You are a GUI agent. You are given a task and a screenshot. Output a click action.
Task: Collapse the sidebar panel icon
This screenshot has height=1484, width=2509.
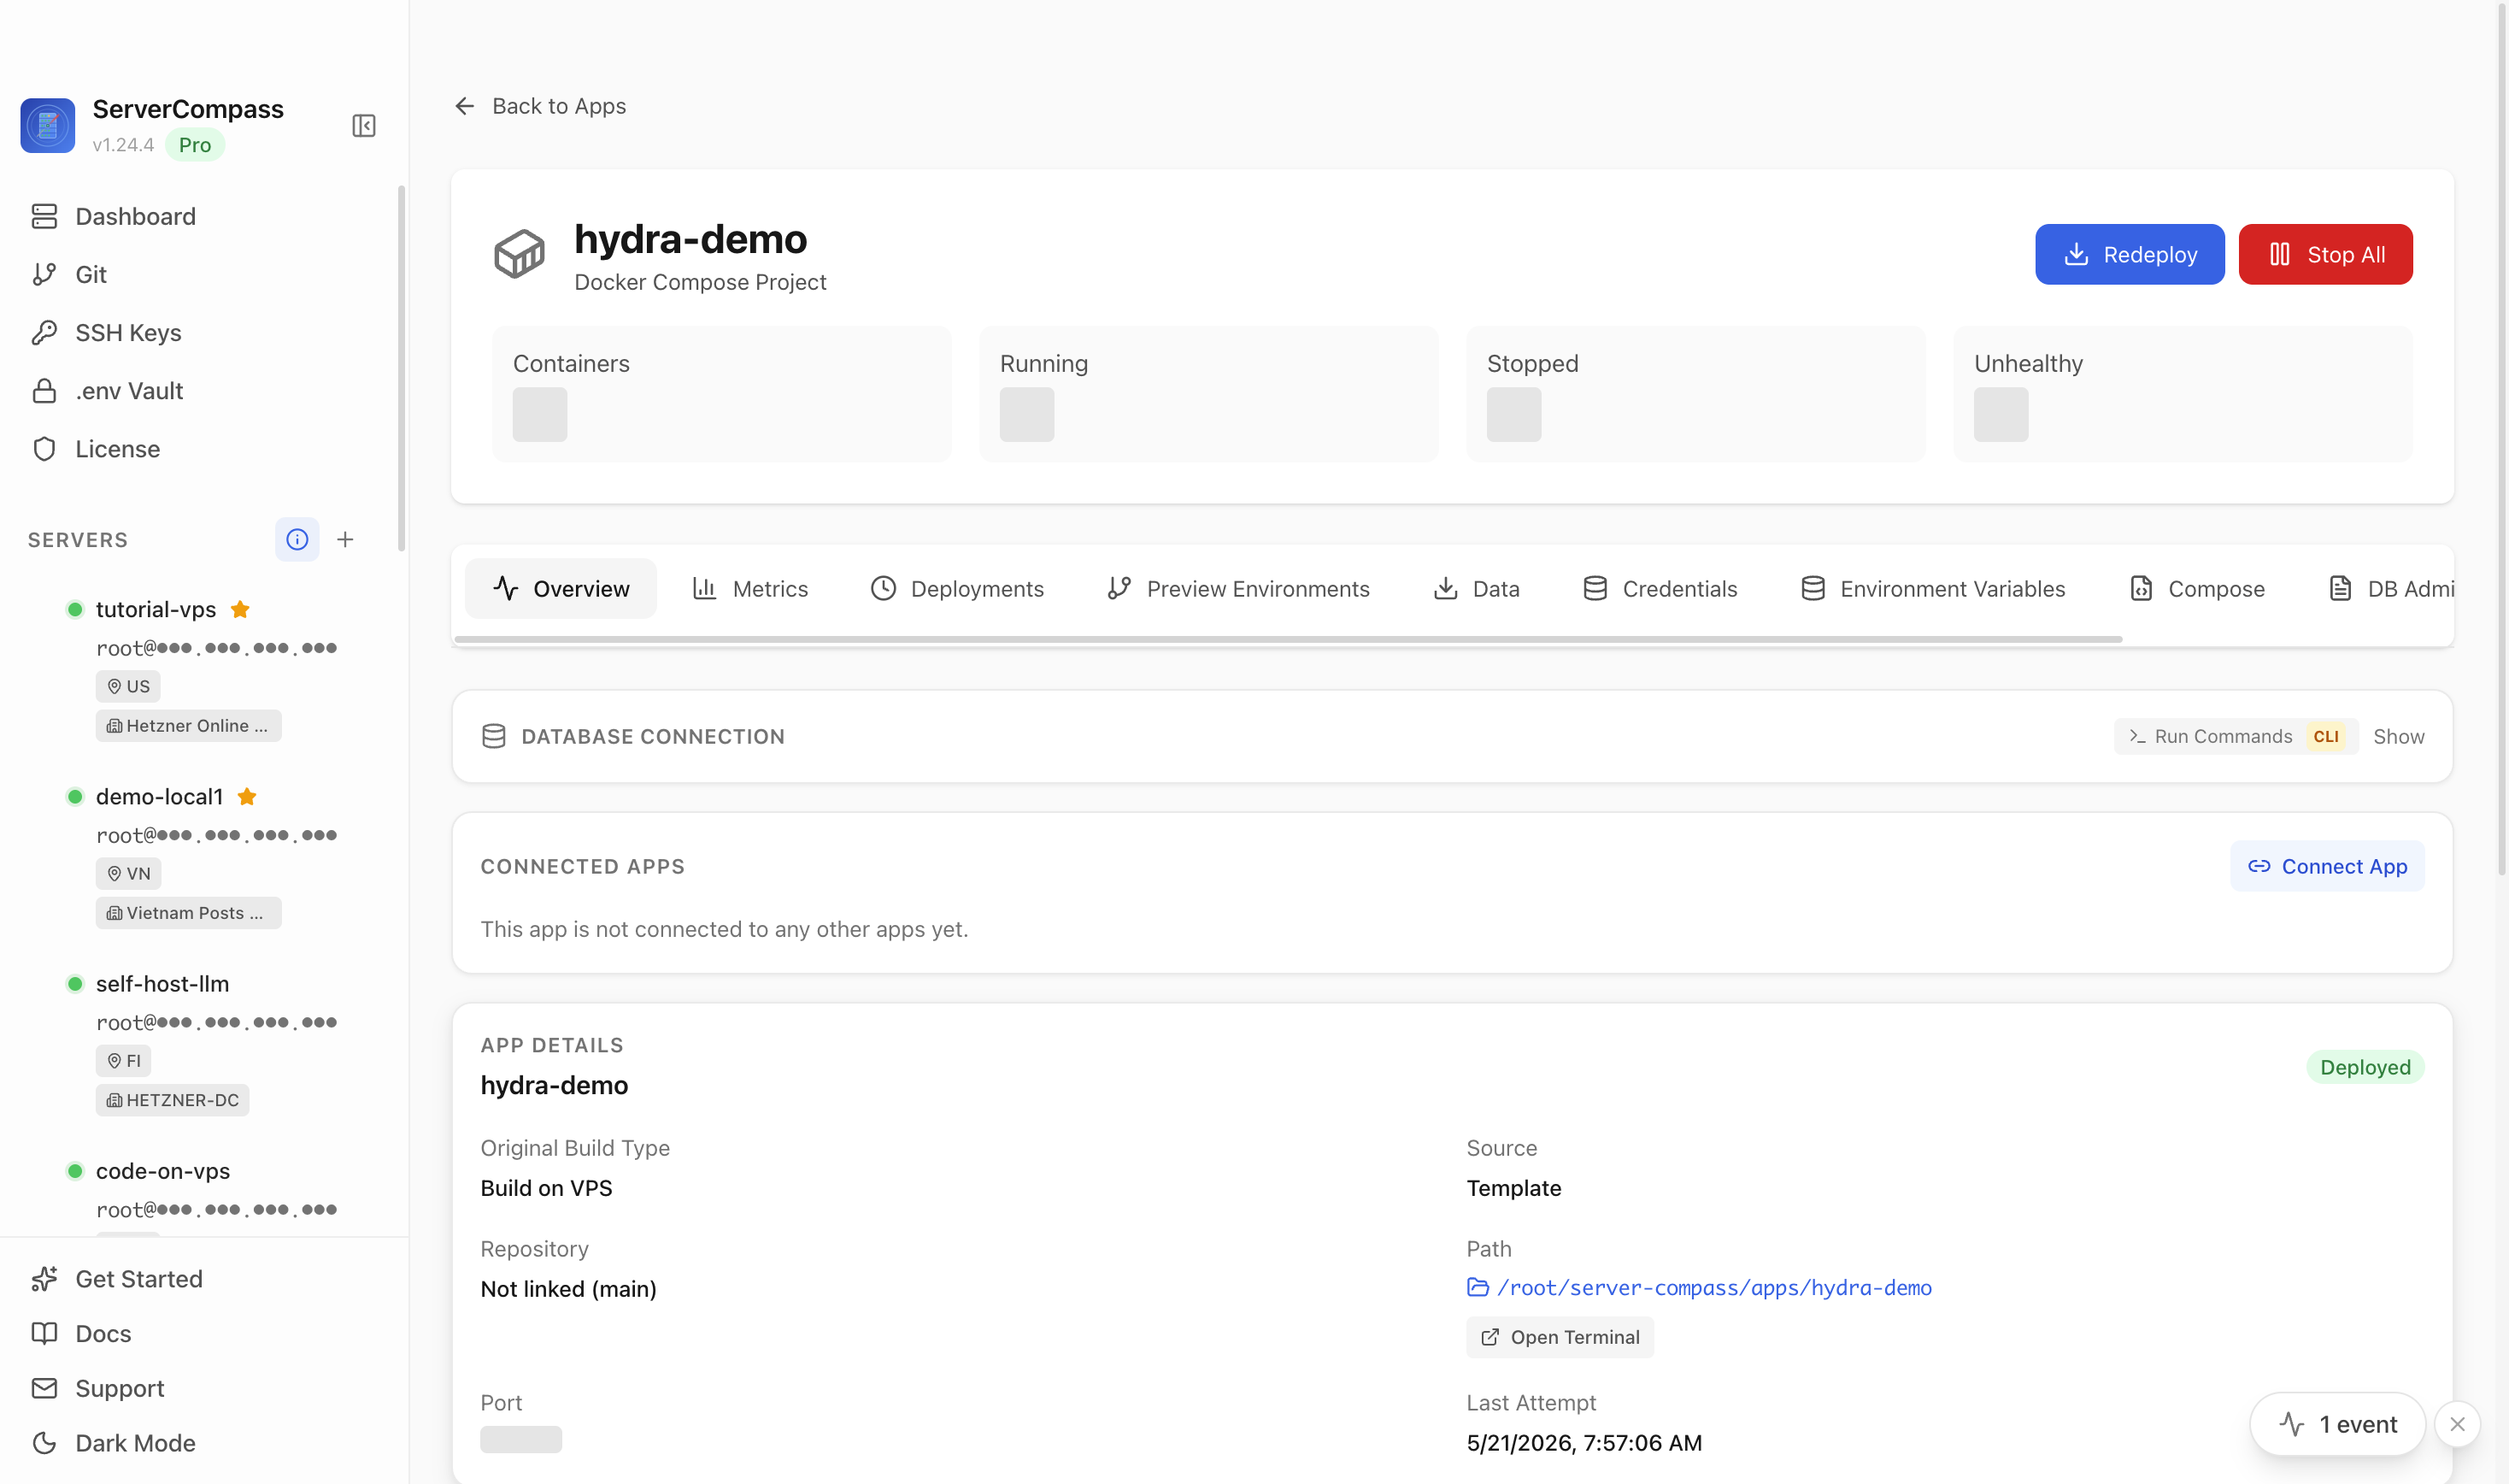364,125
